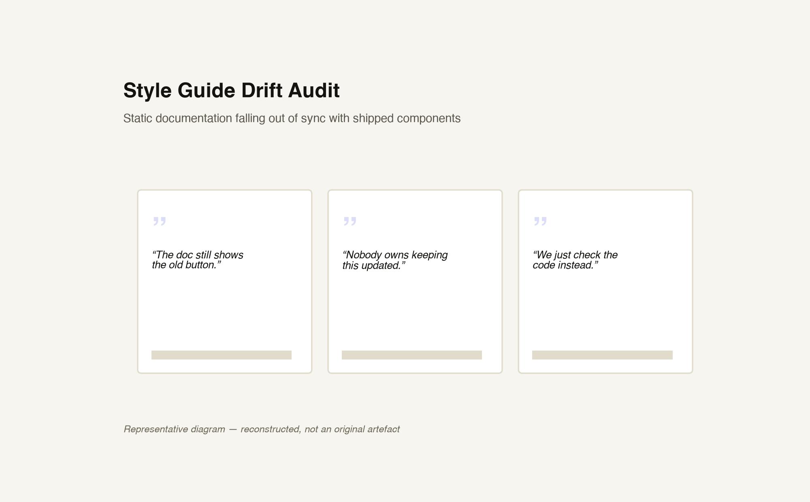The width and height of the screenshot is (810, 502).
Task: Click the quote "Nobody owns keeping this updated."
Action: click(x=395, y=260)
